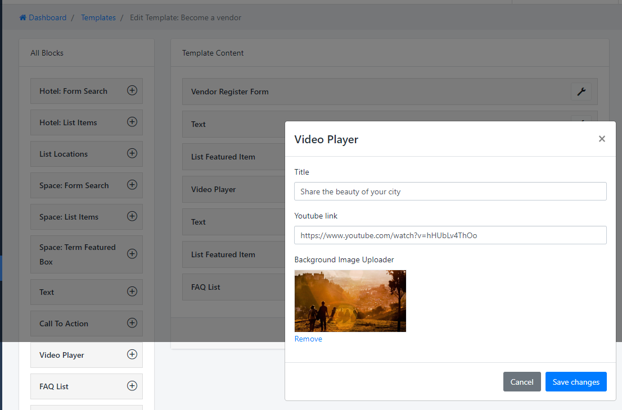Go to Dashboard via breadcrumb
The width and height of the screenshot is (622, 410).
point(47,18)
